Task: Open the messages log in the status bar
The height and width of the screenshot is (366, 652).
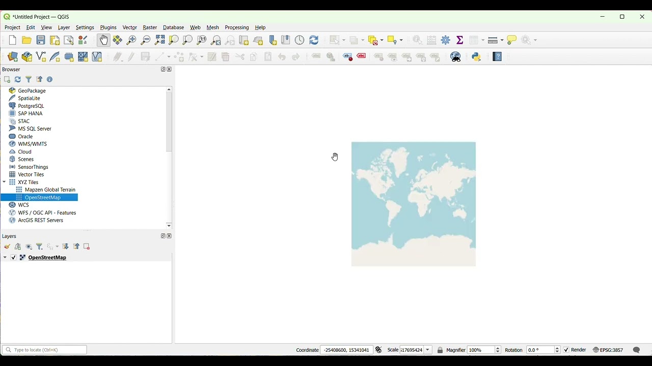Action: point(636,350)
